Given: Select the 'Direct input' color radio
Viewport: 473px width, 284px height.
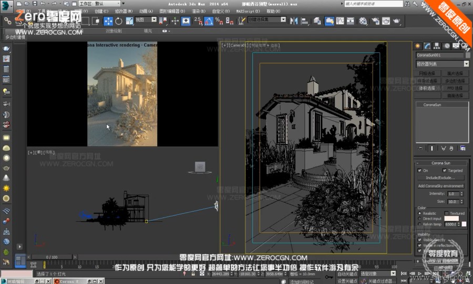Looking at the screenshot, I should (419, 219).
